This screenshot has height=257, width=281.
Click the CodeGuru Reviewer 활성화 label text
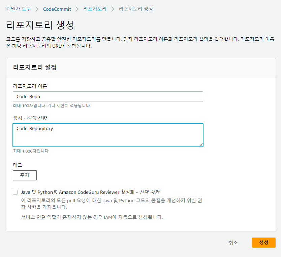point(90,192)
